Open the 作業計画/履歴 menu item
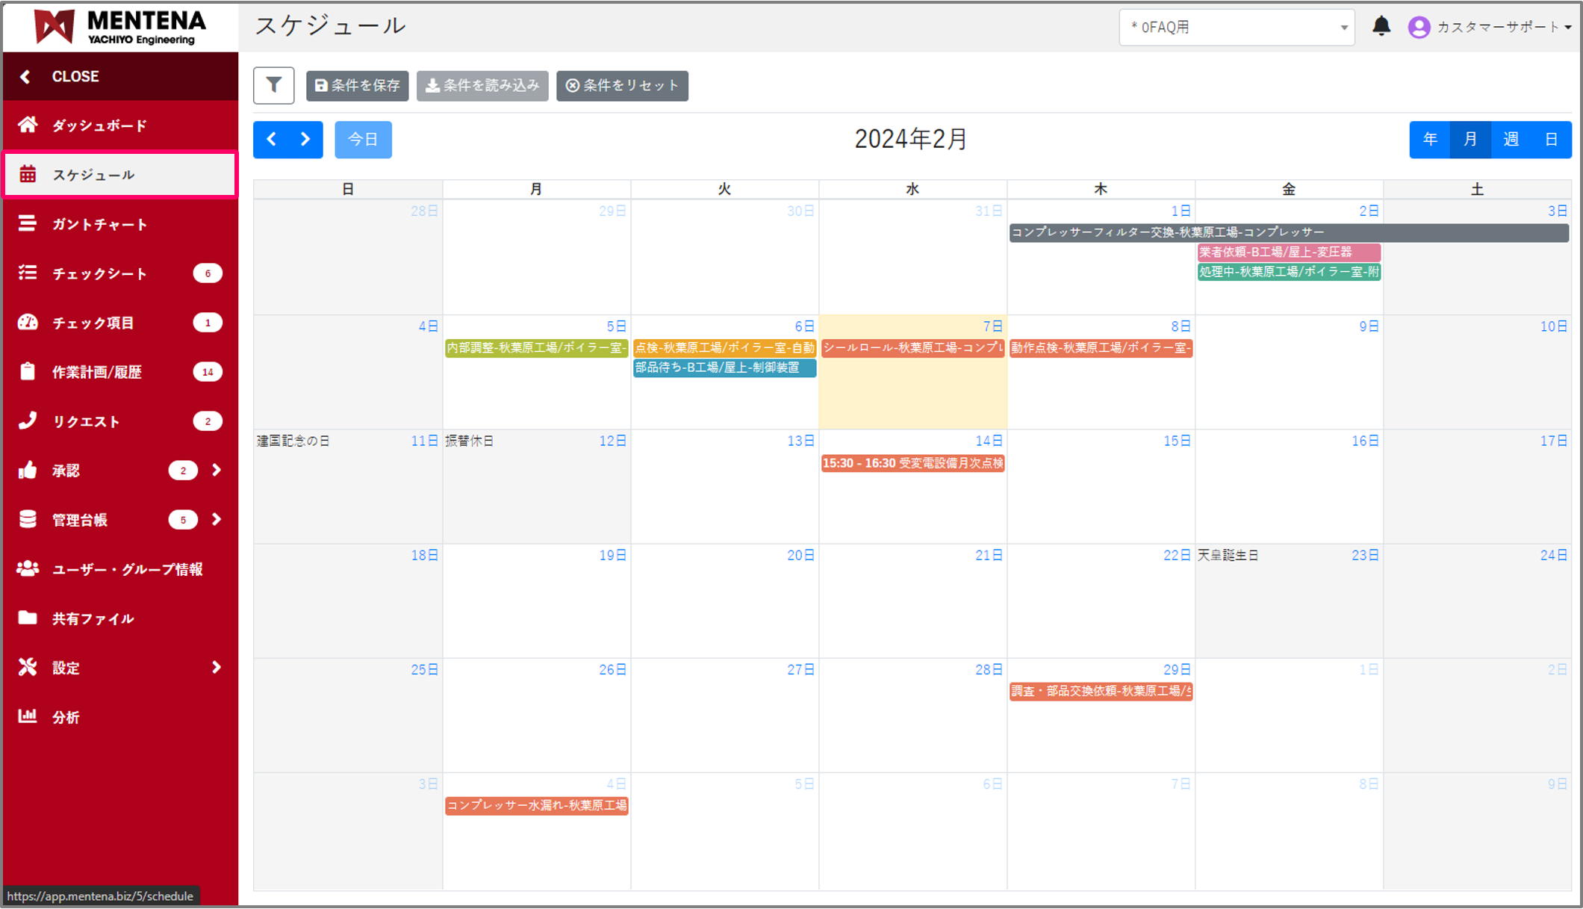Image resolution: width=1583 pixels, height=909 pixels. tap(97, 372)
